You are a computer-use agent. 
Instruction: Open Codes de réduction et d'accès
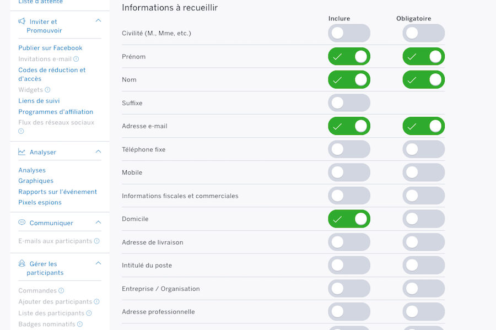point(52,74)
